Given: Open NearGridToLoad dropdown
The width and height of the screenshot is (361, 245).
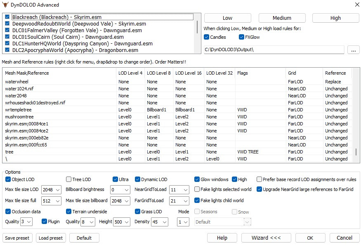Looking at the screenshot, I should [x=179, y=190].
